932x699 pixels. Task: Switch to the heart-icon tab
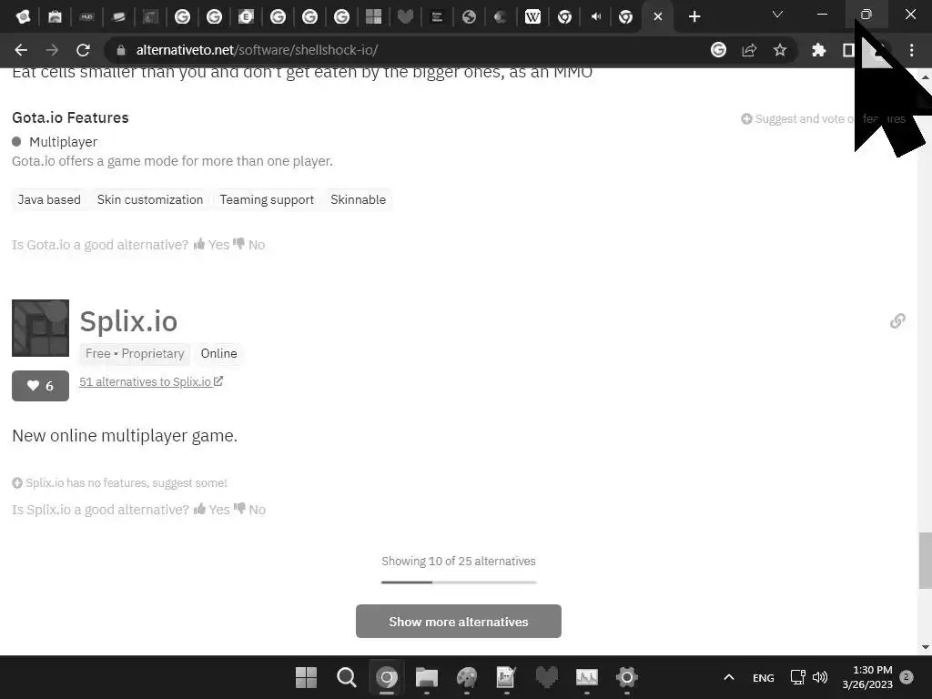(405, 16)
